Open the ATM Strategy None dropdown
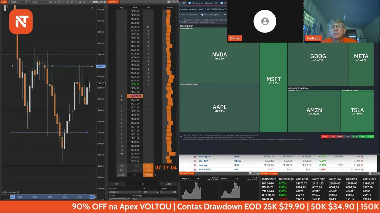The height and width of the screenshot is (213, 380). tap(154, 199)
